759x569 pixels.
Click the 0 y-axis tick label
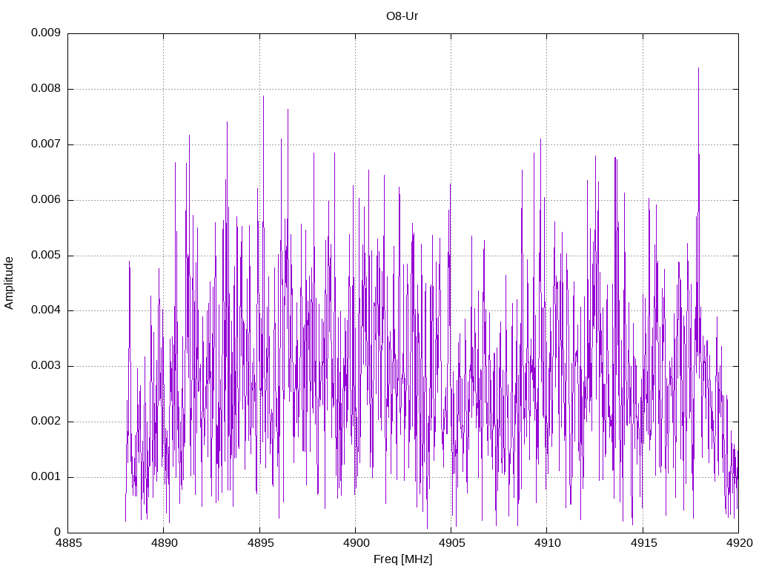pos(57,532)
